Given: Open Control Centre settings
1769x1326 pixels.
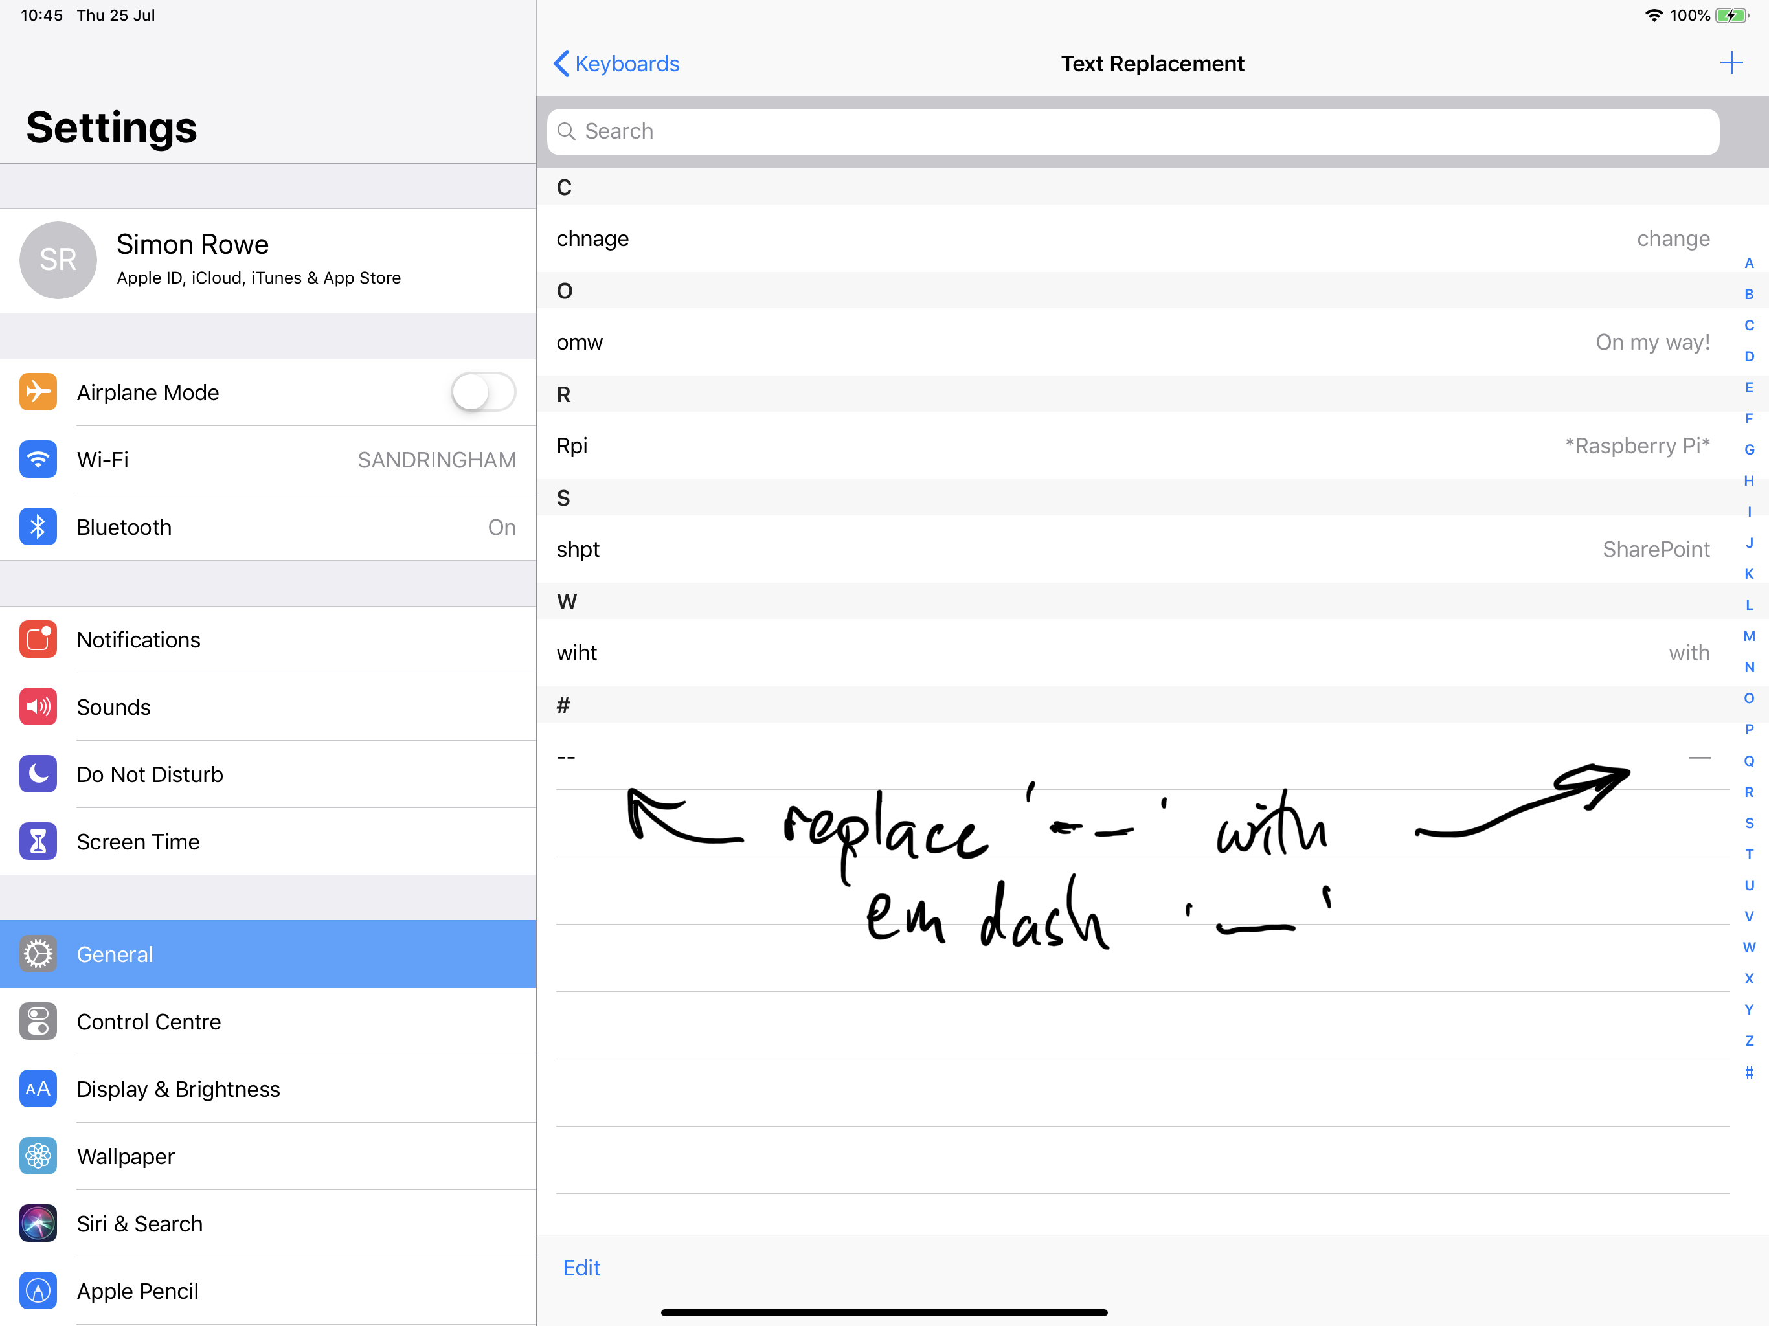Looking at the screenshot, I should click(x=268, y=1021).
